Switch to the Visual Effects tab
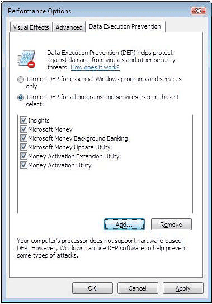 (31, 27)
